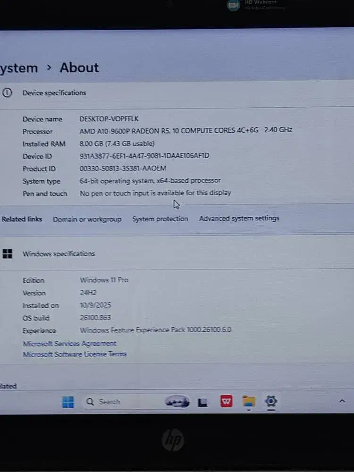354x472 pixels.
Task: Go back to System in breadcrumb
Action: (x=19, y=68)
